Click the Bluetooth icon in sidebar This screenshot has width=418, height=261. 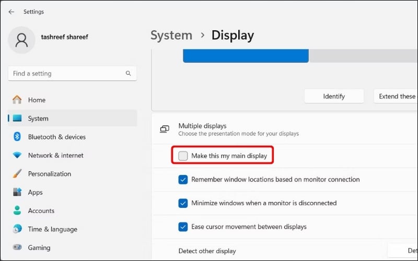click(x=17, y=137)
